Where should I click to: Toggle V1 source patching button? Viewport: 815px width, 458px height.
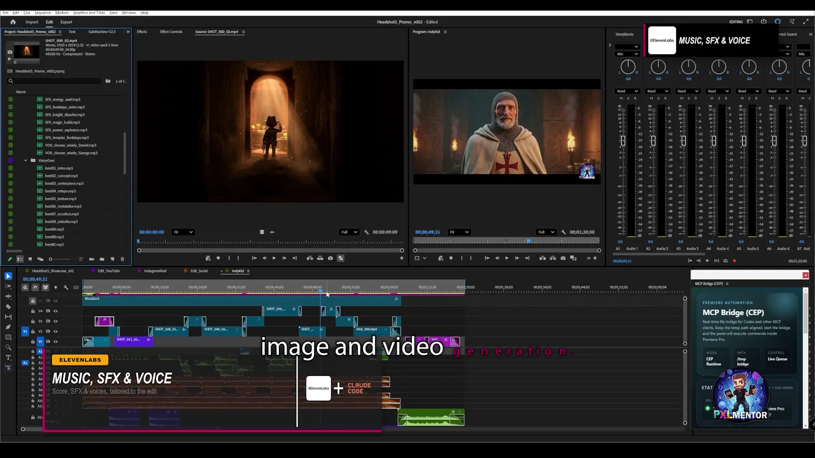pos(25,331)
